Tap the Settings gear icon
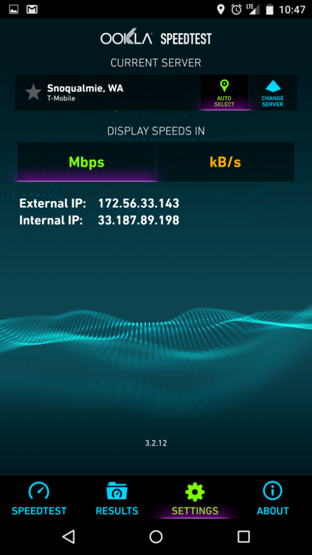 195,492
